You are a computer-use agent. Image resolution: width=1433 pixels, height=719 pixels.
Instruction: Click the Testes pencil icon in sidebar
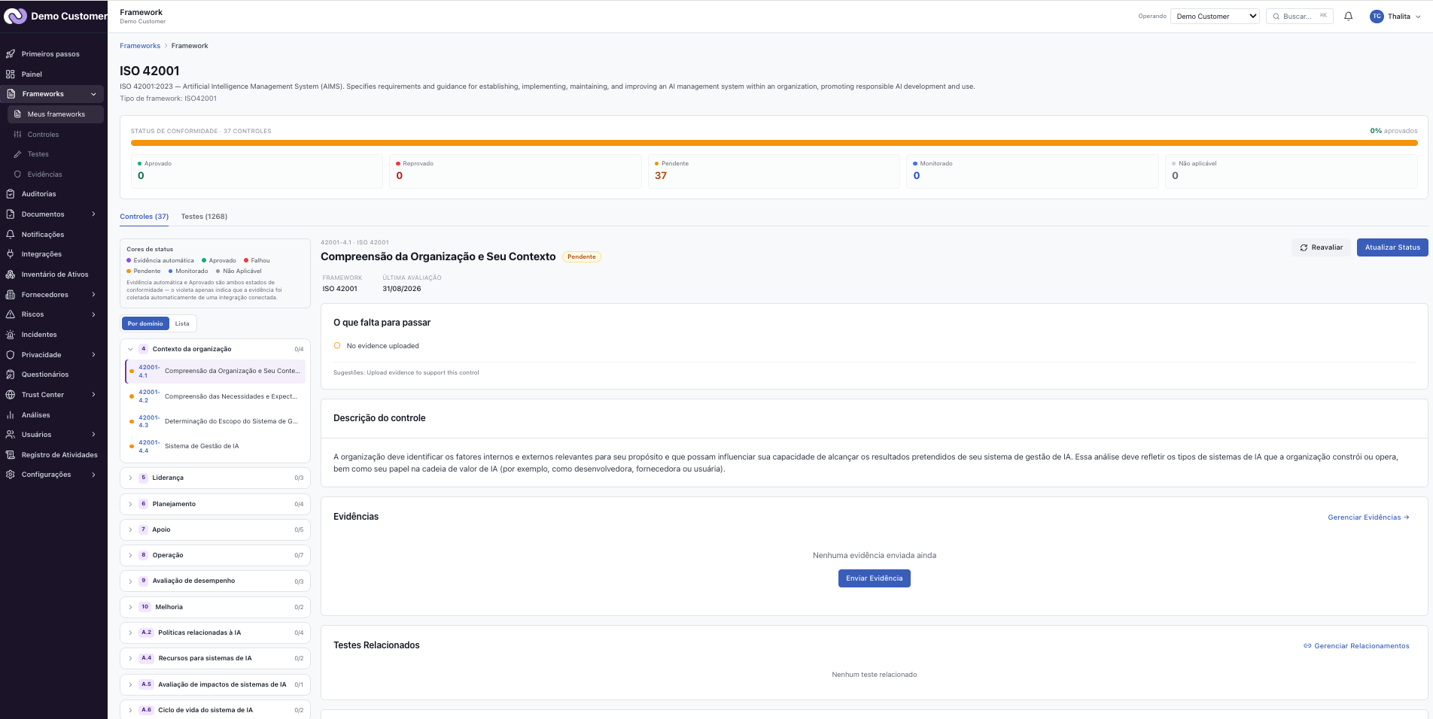pos(17,154)
